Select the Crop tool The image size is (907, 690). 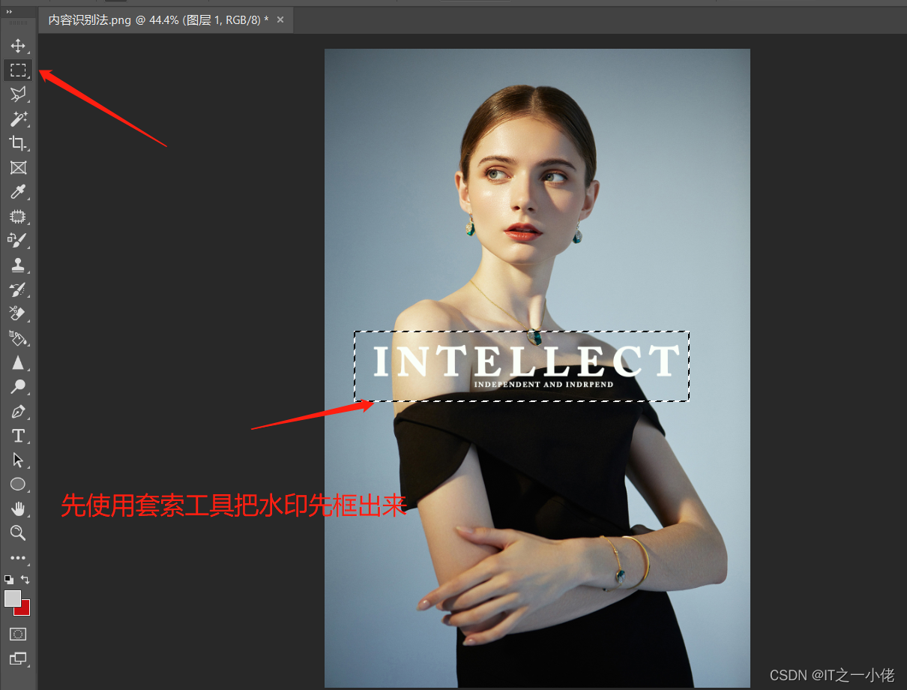(18, 143)
